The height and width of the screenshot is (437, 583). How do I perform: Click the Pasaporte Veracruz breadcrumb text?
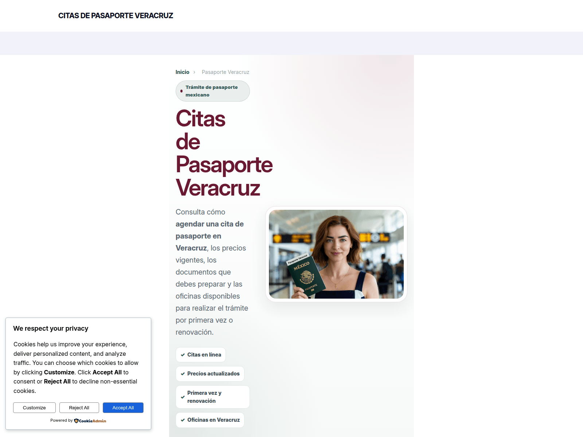226,72
